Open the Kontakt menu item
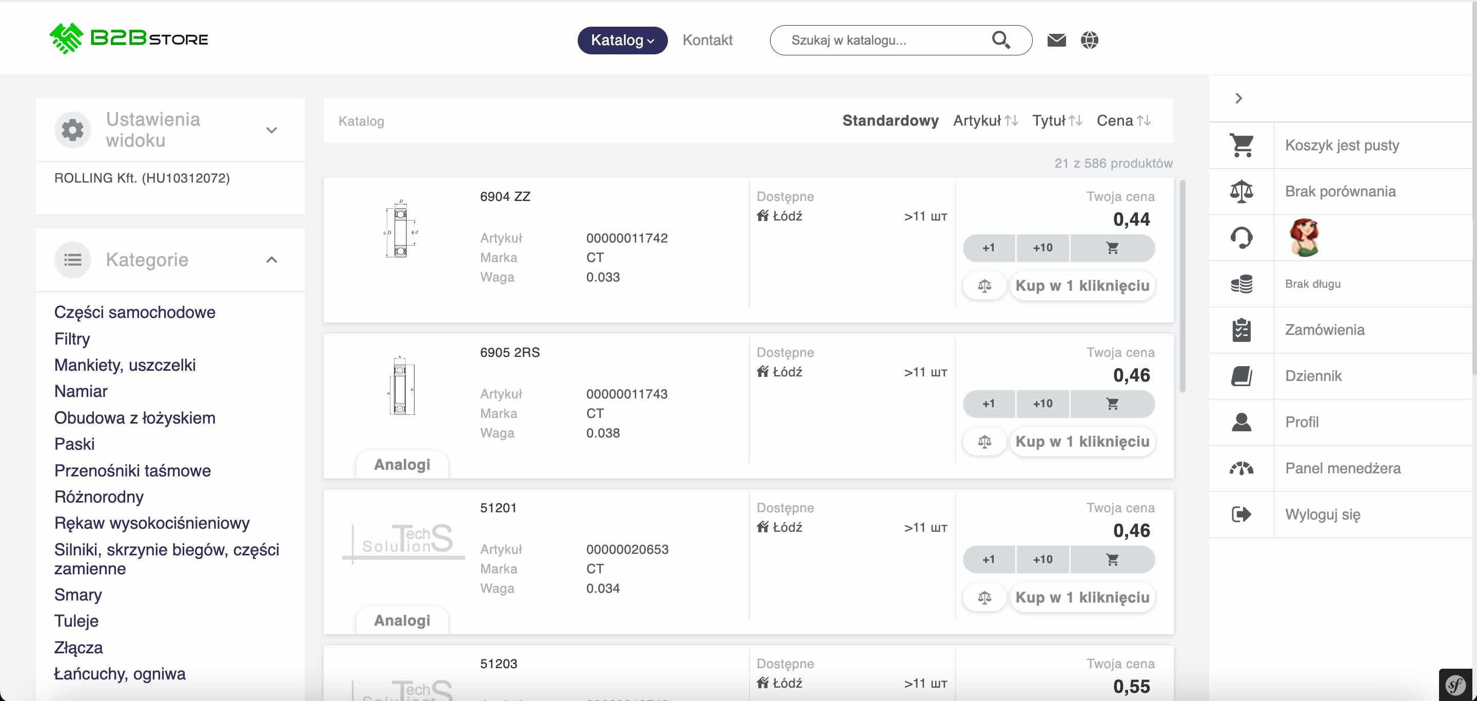 (x=707, y=40)
